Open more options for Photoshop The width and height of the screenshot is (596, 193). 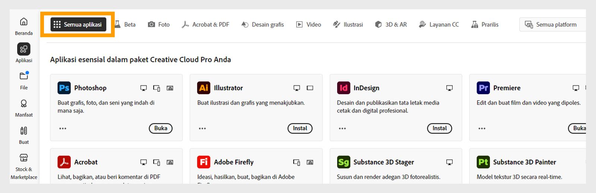pos(63,129)
